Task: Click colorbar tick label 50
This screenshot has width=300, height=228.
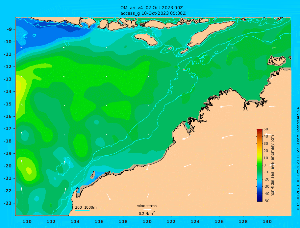Action: pyautogui.click(x=266, y=129)
